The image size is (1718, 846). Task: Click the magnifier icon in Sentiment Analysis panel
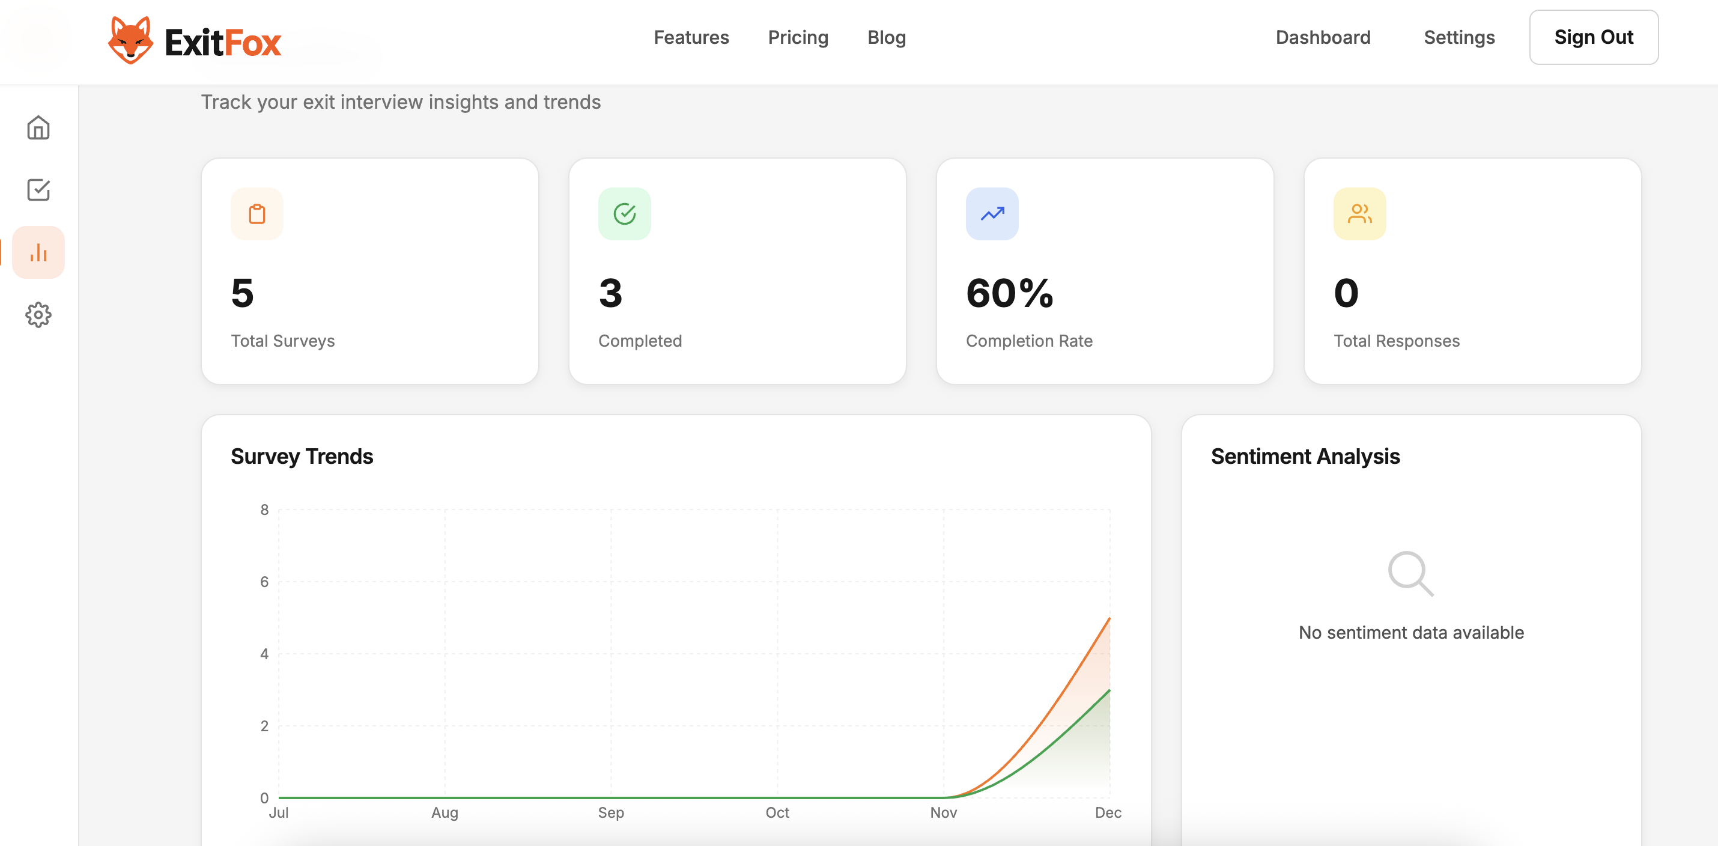pos(1410,574)
